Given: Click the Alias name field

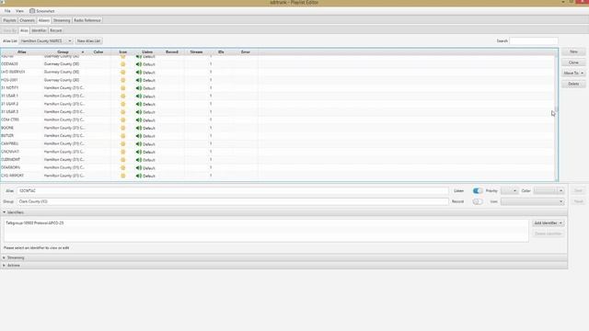Looking at the screenshot, I should 233,190.
